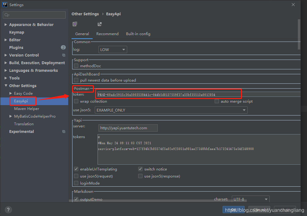This screenshot has height=216, width=307.
Task: Open Translation settings page
Action: click(x=24, y=124)
